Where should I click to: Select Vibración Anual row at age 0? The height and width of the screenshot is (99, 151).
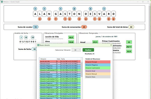click(x=60, y=64)
